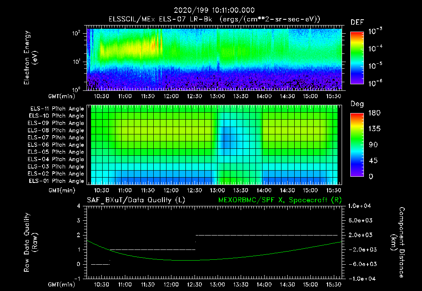This screenshot has height=291, width=422.
Task: Click the 1.0e+04 right axis value
Action: pos(360,206)
